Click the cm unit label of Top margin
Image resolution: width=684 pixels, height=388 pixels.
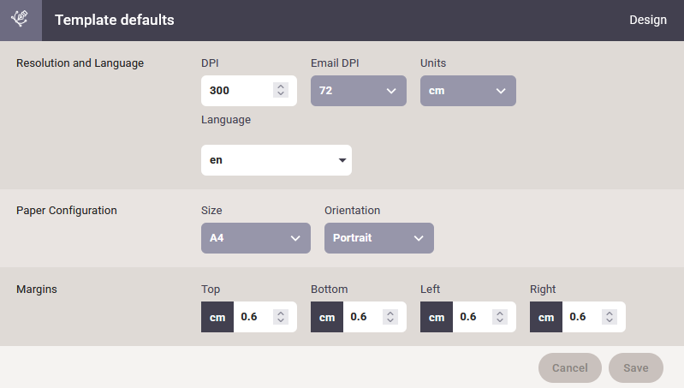(x=217, y=317)
